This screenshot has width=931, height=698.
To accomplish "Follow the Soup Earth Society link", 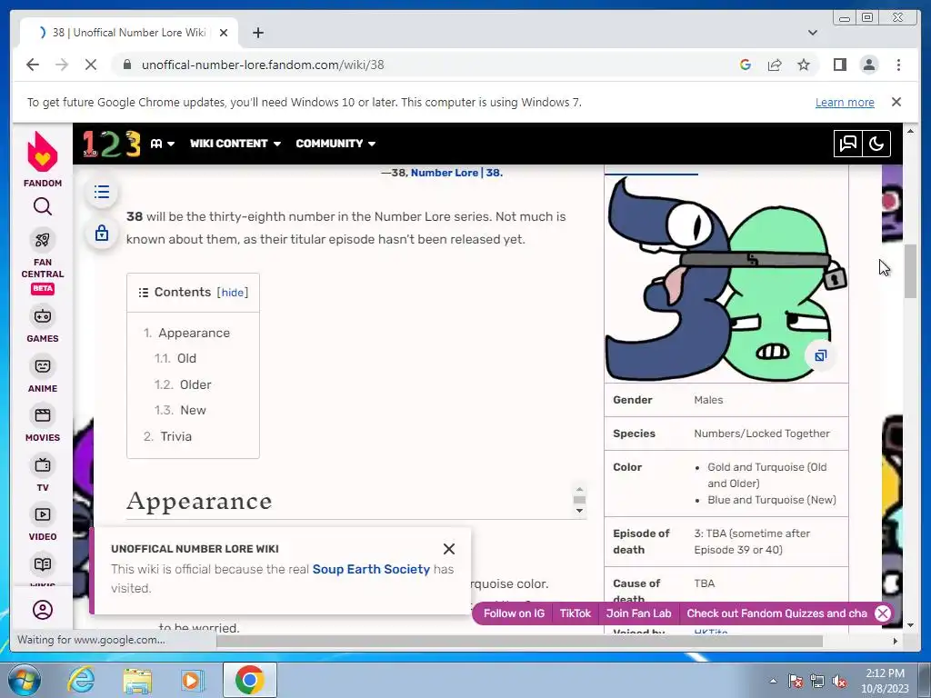I will [x=371, y=569].
